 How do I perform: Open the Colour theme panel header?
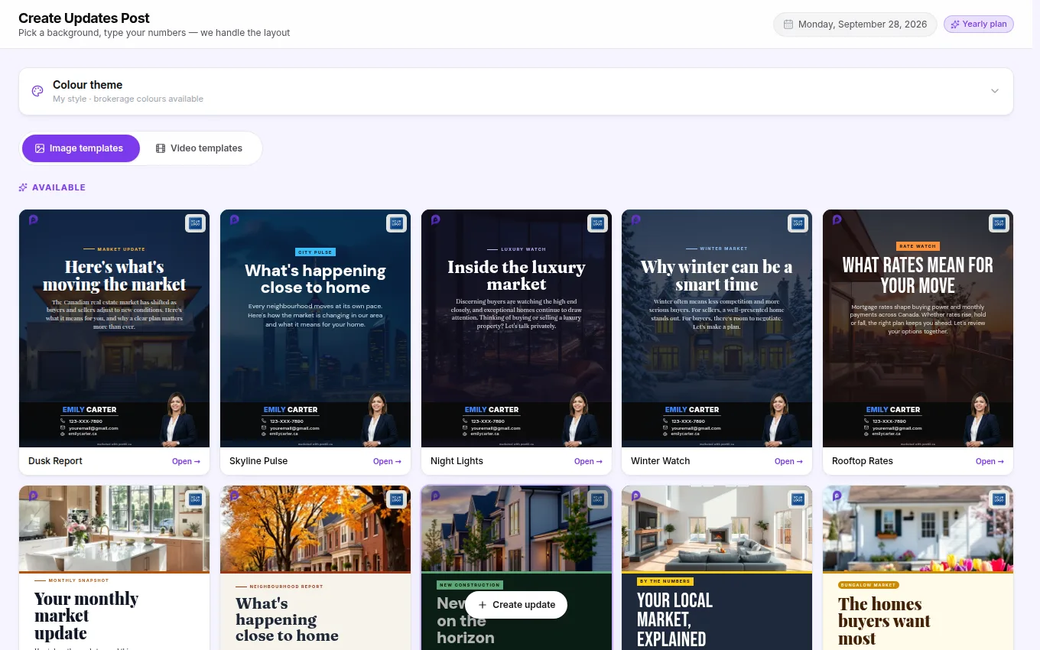516,92
